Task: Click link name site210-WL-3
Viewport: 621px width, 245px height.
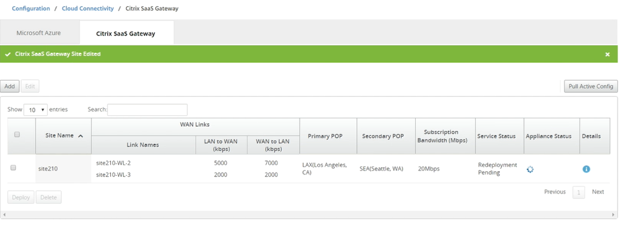Action: click(113, 174)
